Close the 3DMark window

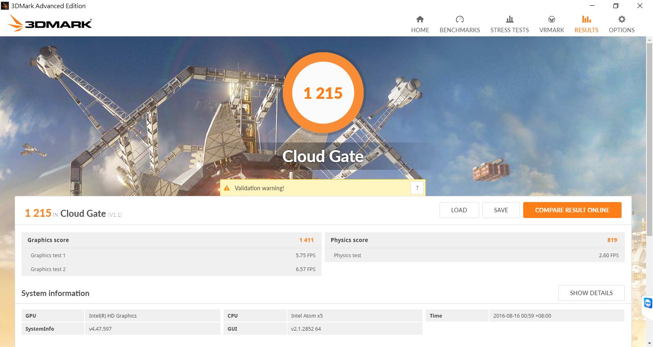pos(640,6)
